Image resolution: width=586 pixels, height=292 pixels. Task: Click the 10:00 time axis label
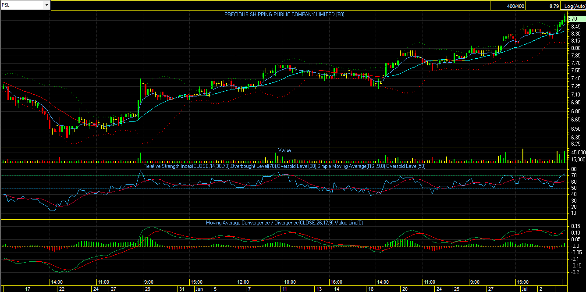[x=290, y=282]
